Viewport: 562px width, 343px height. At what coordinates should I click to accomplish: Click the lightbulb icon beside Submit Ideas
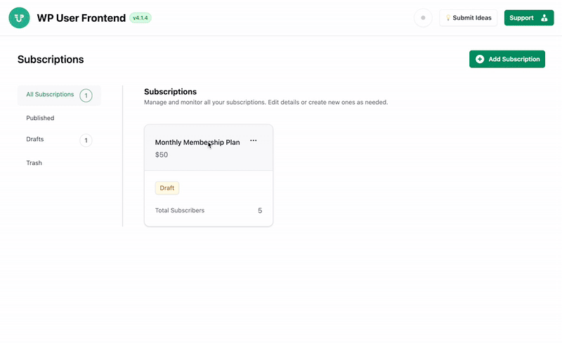(448, 18)
